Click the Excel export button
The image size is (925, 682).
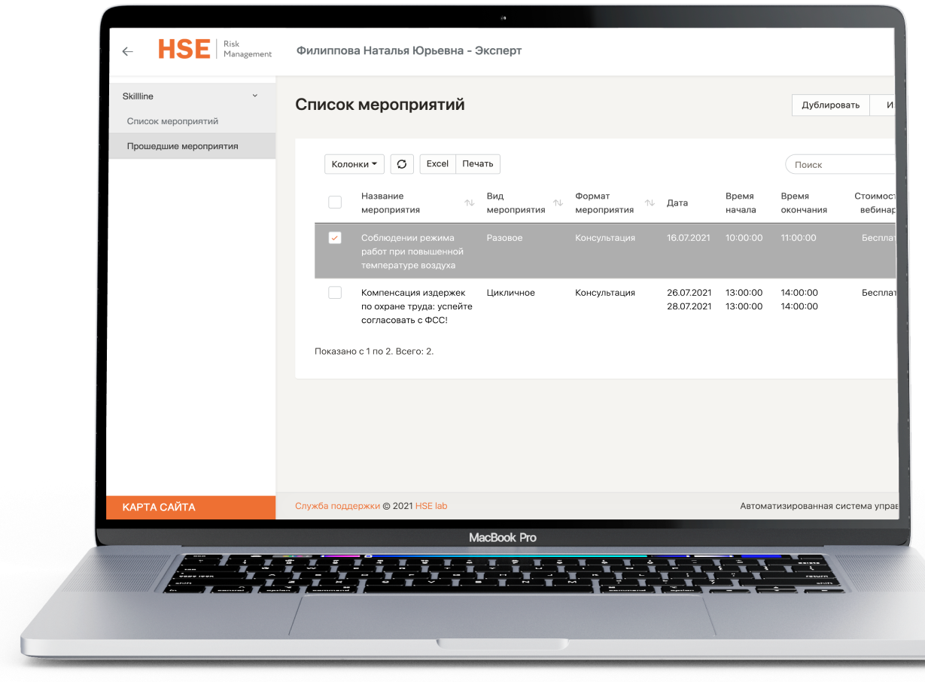[437, 164]
